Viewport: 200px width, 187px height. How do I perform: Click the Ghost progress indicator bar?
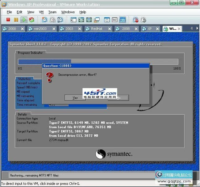point(98,62)
